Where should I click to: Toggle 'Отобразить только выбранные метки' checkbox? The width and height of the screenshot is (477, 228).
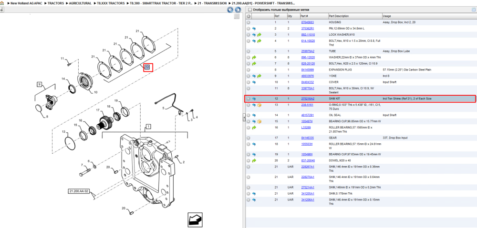pos(250,10)
